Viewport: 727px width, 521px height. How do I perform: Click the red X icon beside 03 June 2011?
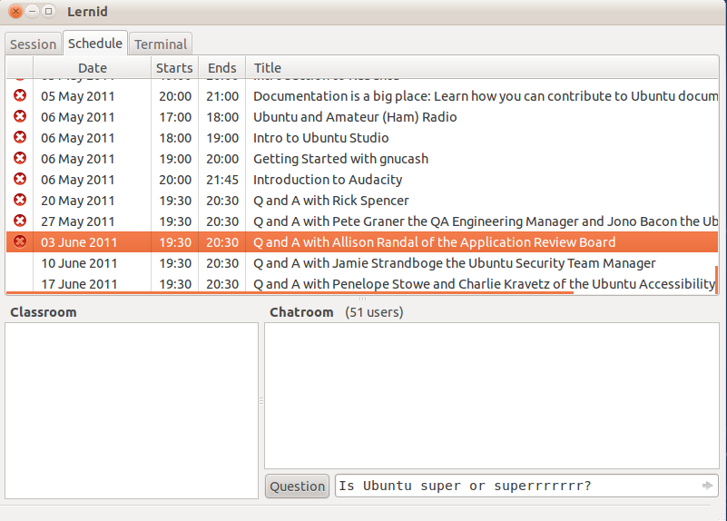pos(19,241)
